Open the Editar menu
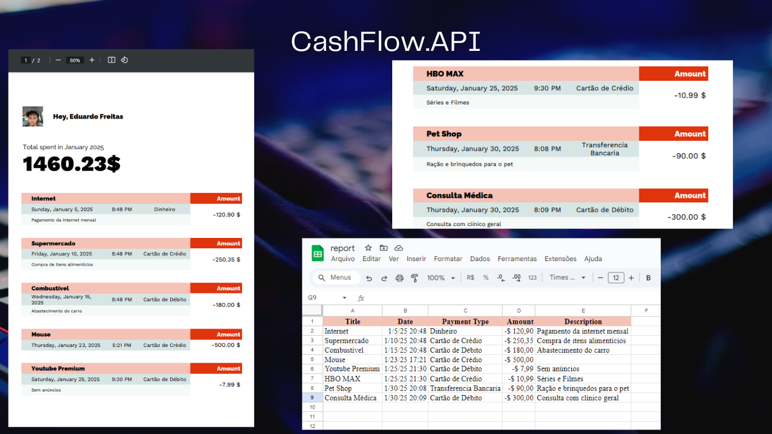This screenshot has width=772, height=434. tap(371, 259)
